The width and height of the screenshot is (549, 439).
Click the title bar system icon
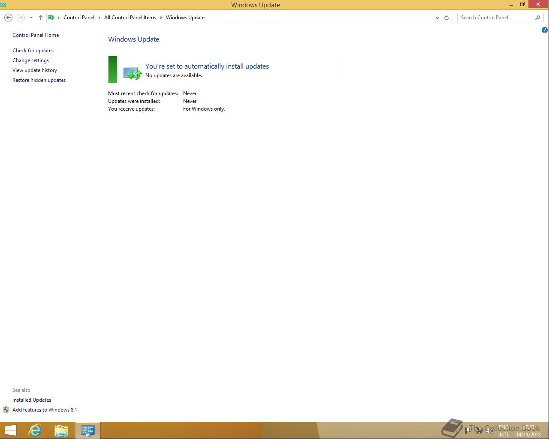pos(4,5)
